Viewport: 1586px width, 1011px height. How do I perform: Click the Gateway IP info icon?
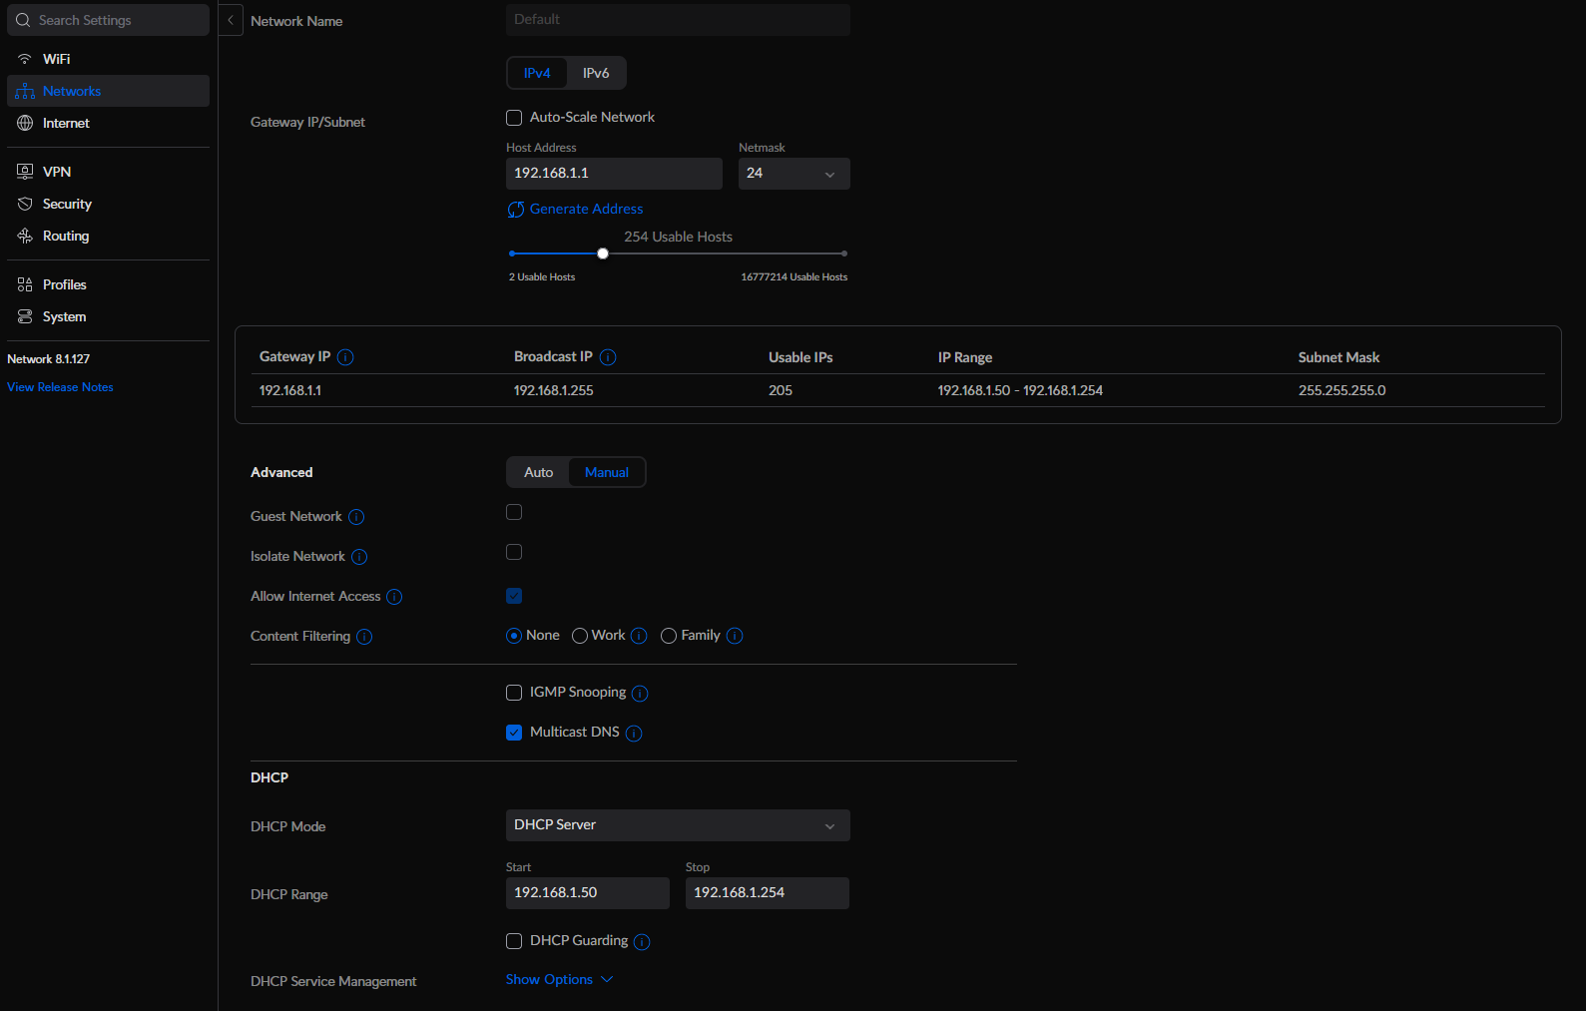[x=345, y=357]
